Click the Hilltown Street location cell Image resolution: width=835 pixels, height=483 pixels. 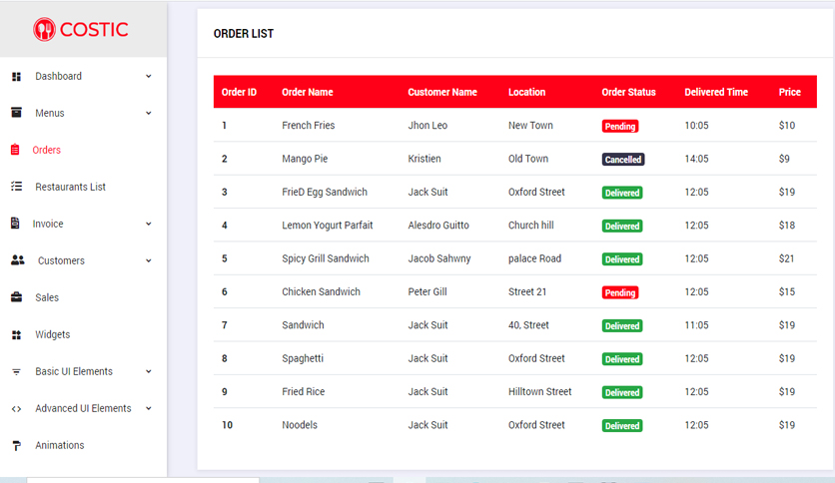(x=540, y=391)
